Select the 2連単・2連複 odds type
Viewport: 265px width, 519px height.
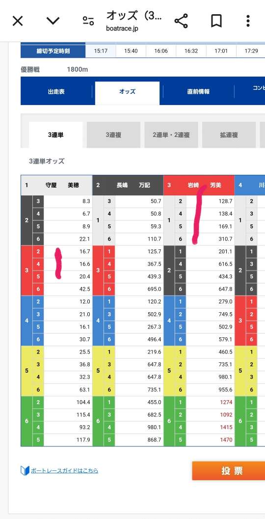click(x=171, y=135)
